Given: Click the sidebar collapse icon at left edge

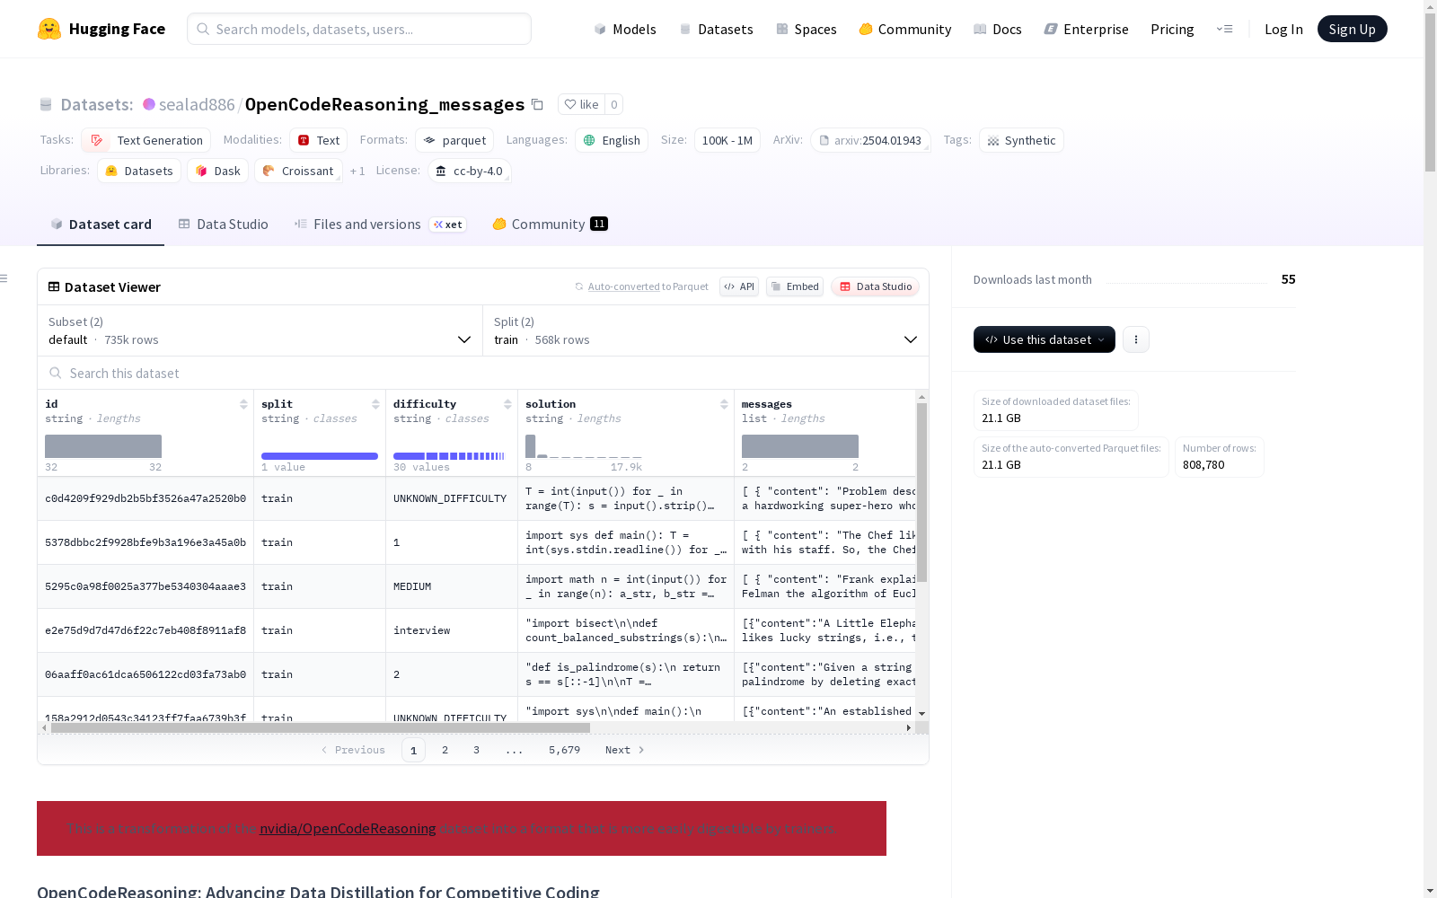Looking at the screenshot, I should (x=4, y=278).
